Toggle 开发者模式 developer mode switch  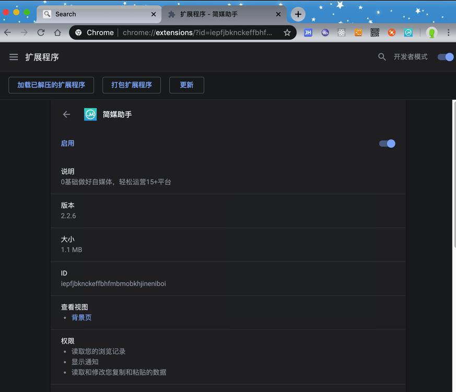pyautogui.click(x=446, y=57)
